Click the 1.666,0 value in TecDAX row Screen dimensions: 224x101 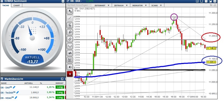(x=35, y=92)
